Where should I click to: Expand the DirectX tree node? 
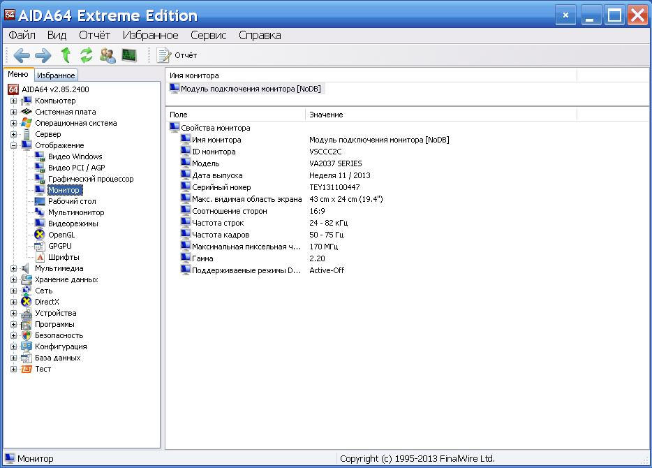(13, 302)
